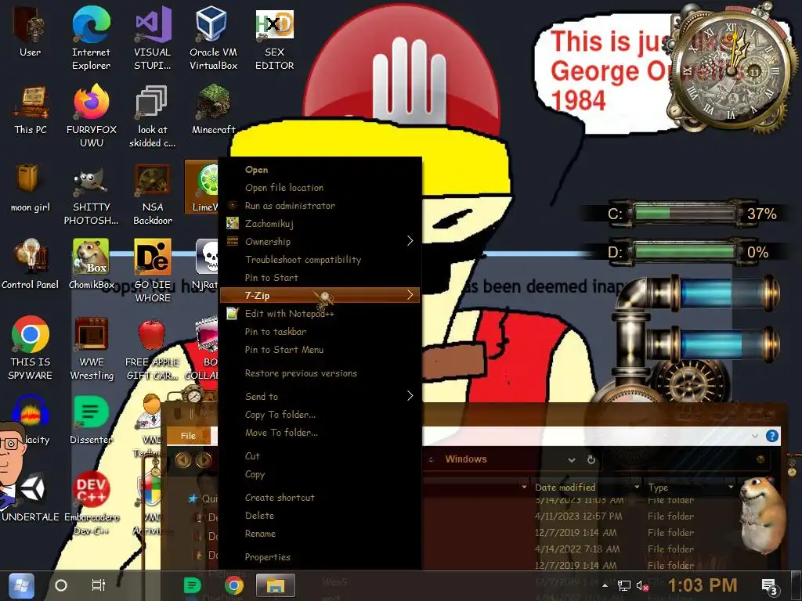Open Chrome icon on the taskbar

pos(233,585)
